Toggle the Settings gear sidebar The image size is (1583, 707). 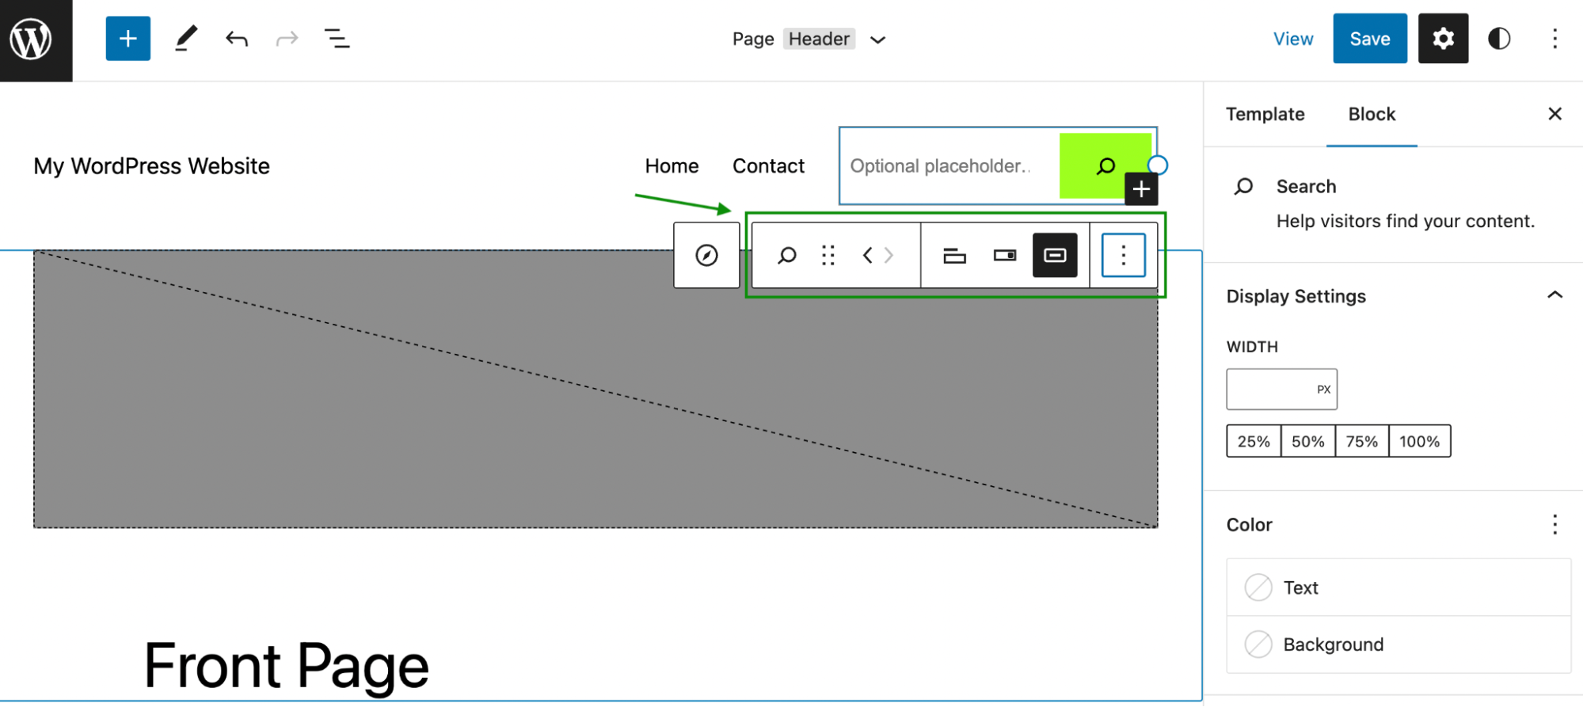[x=1443, y=38]
